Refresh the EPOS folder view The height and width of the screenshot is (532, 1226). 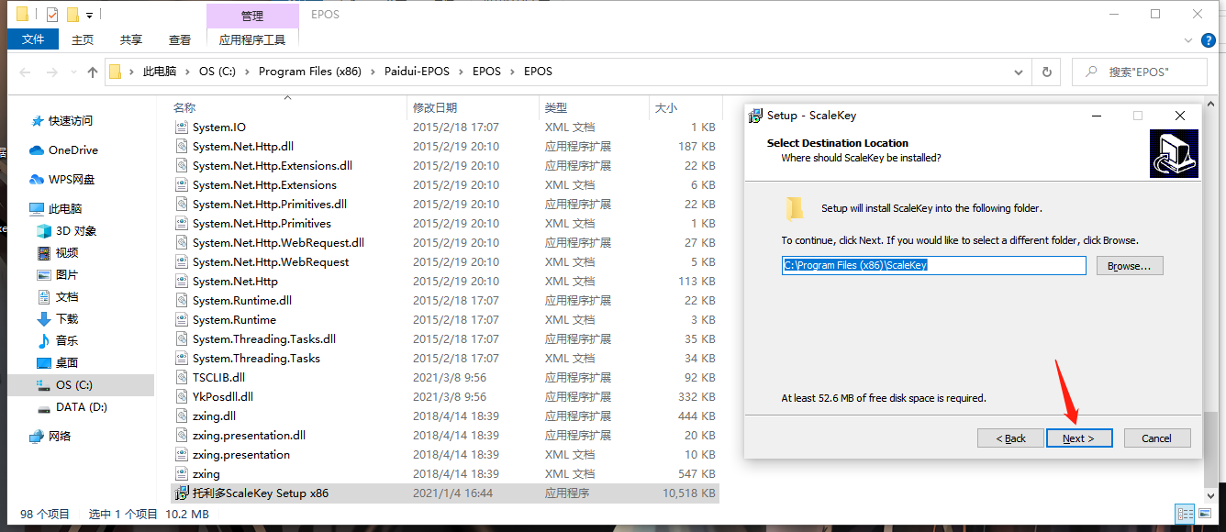pos(1045,72)
